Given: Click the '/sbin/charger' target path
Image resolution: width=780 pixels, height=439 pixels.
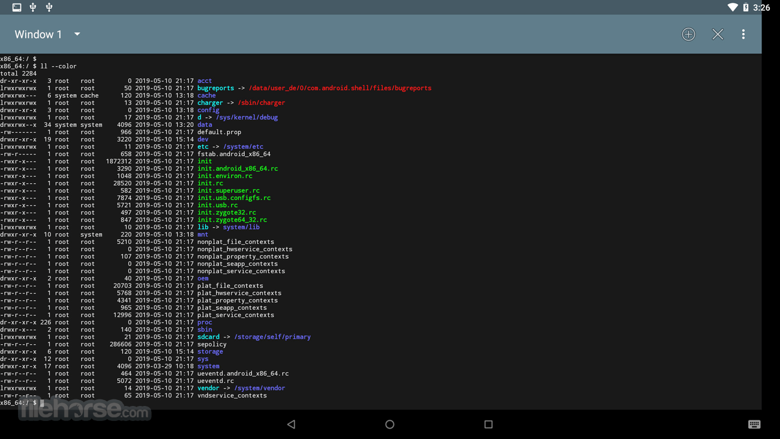Looking at the screenshot, I should [262, 103].
